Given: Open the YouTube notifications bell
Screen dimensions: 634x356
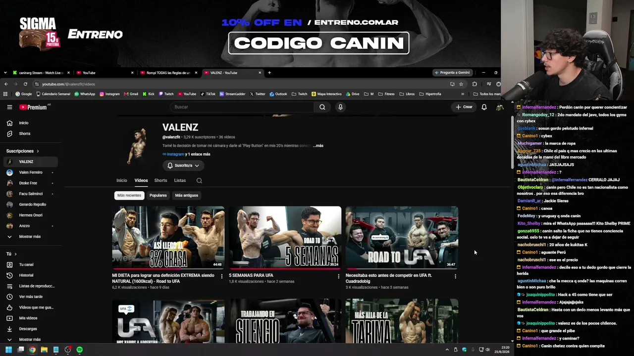Looking at the screenshot, I should point(484,107).
